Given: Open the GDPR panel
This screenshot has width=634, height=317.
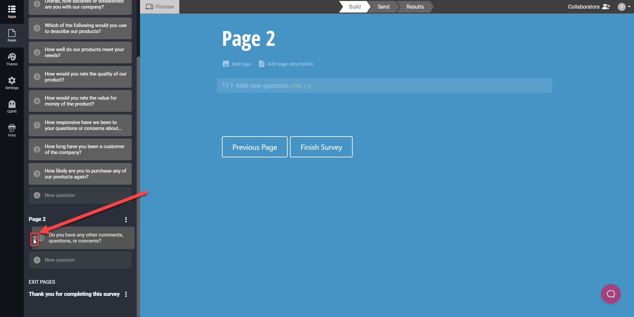Looking at the screenshot, I should point(12,107).
